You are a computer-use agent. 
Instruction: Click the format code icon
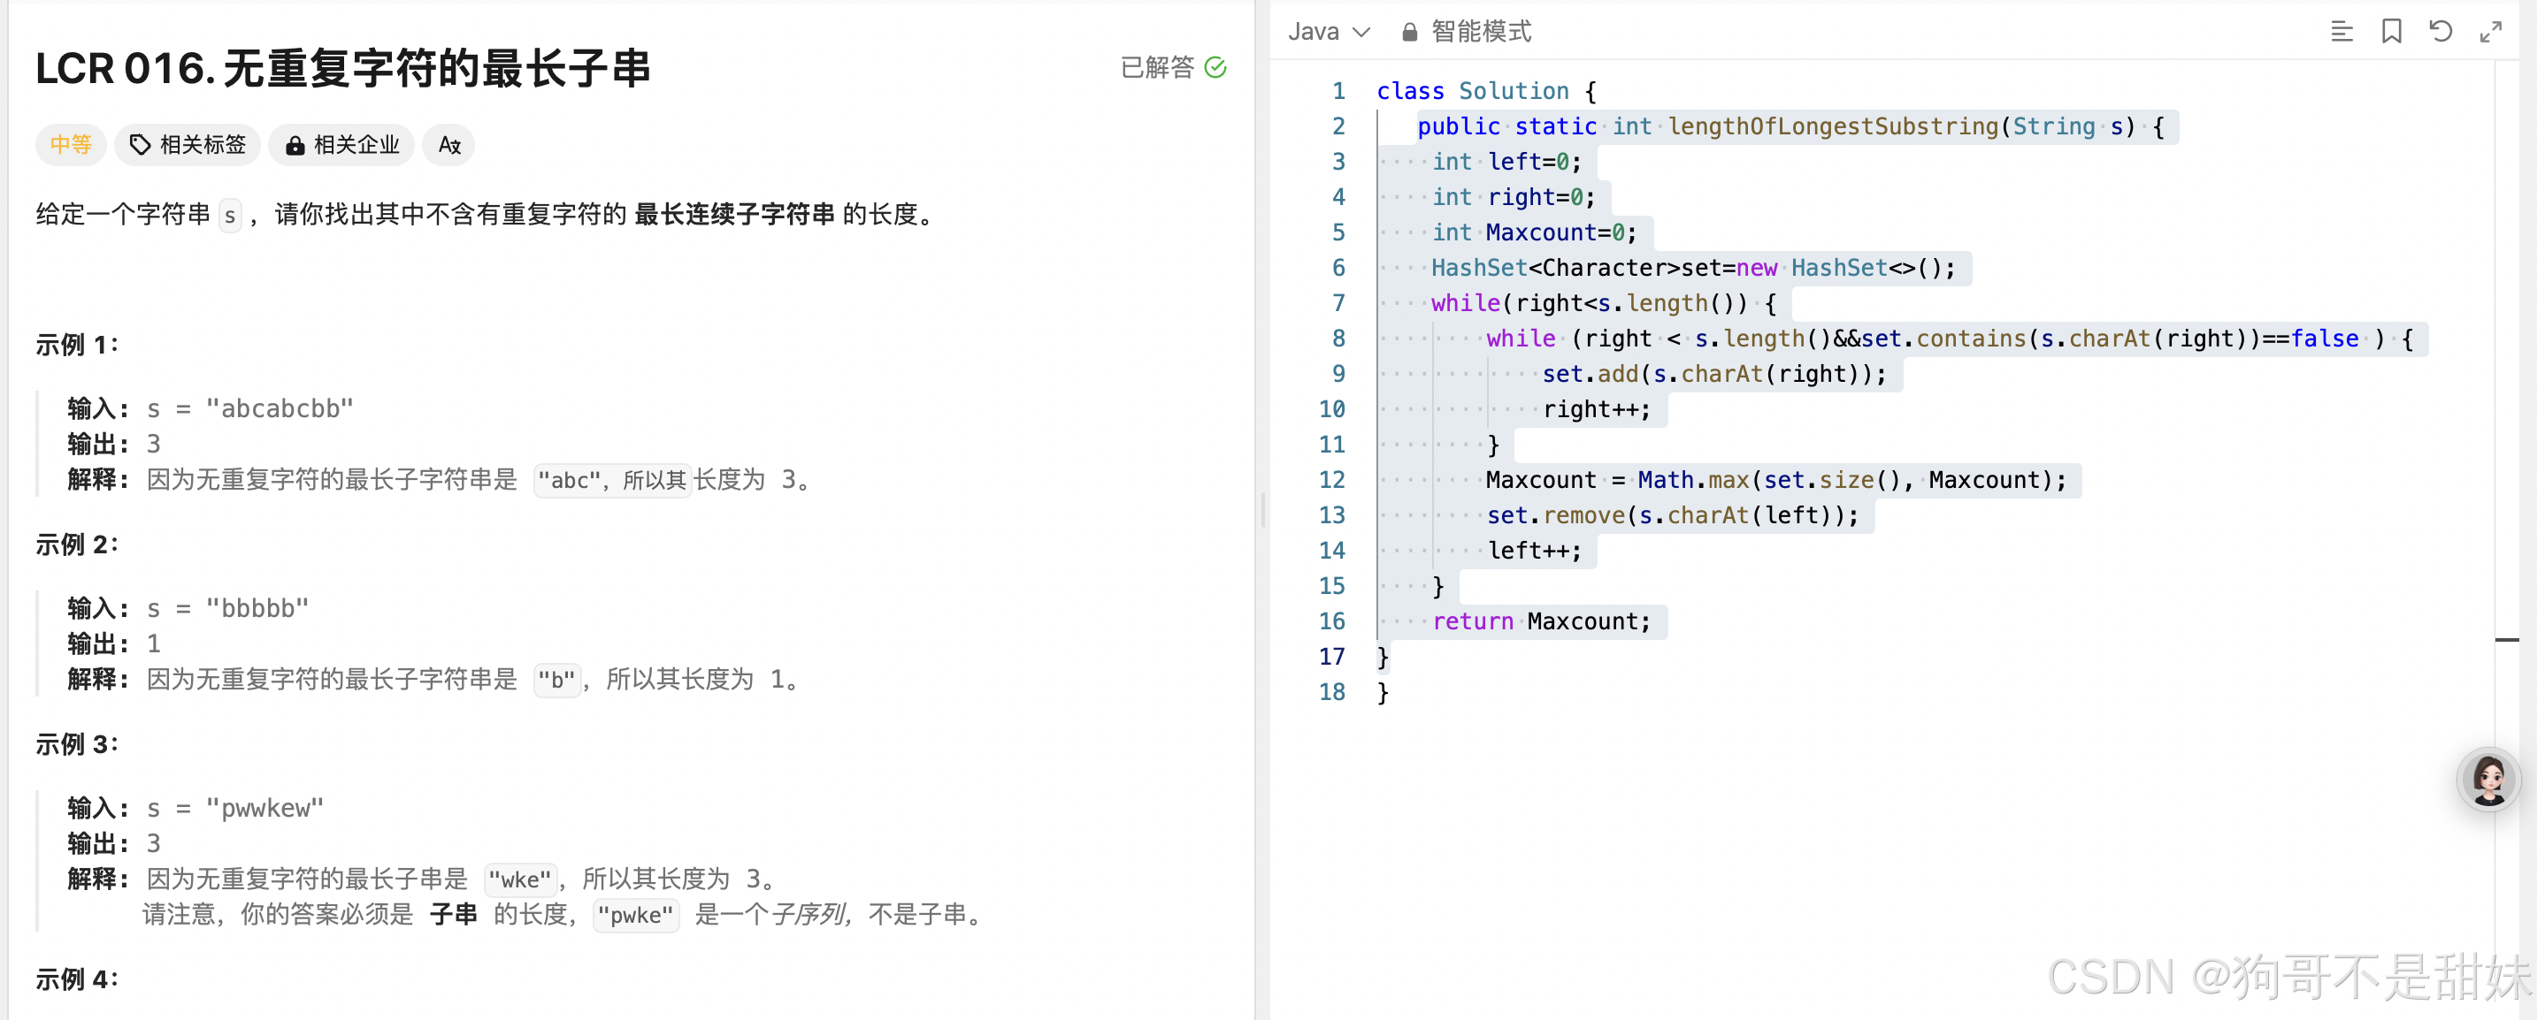point(2341,33)
